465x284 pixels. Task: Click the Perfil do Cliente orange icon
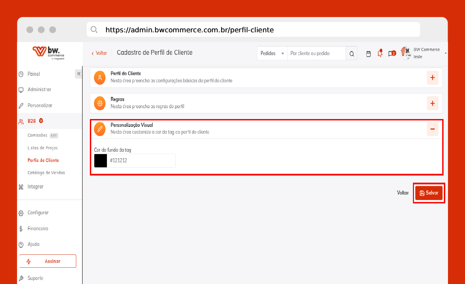click(100, 77)
